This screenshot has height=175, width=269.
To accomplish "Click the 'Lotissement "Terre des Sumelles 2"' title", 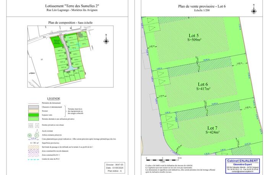I will point(72,6).
